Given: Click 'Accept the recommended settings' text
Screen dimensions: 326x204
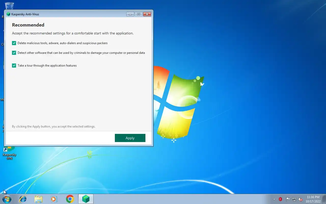Looking at the screenshot, I should 73,33.
